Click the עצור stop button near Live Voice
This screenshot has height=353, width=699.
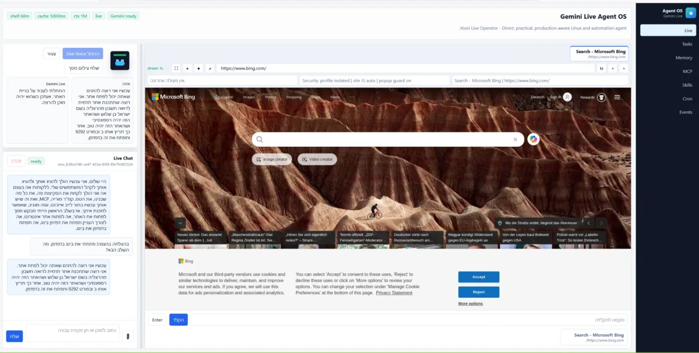51,54
